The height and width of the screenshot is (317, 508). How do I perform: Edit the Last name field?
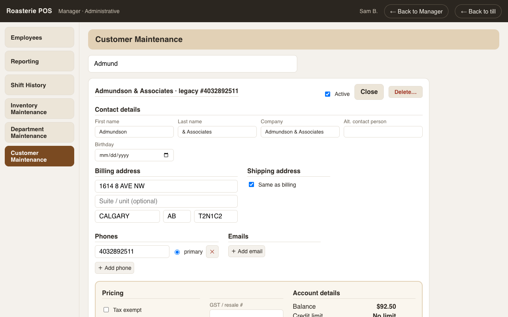coord(217,132)
